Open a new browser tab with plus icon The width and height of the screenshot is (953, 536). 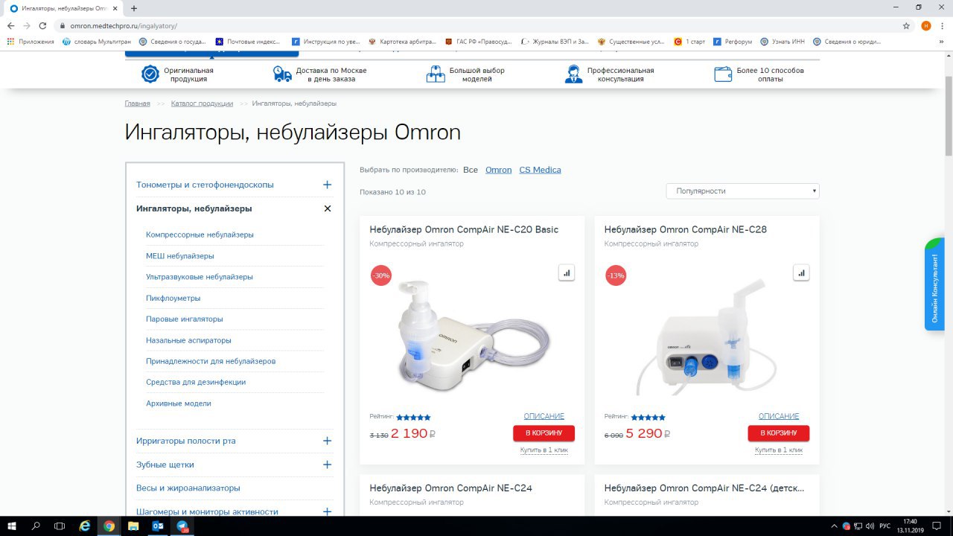[x=134, y=8]
